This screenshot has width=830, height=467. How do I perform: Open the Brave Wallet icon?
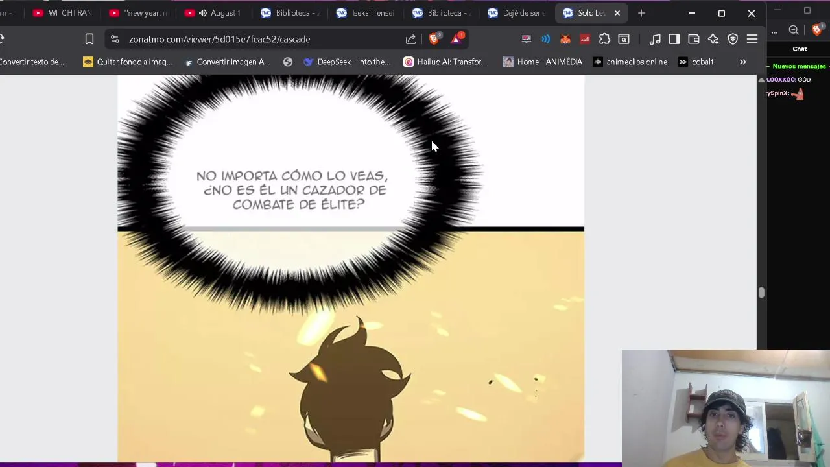(x=694, y=39)
